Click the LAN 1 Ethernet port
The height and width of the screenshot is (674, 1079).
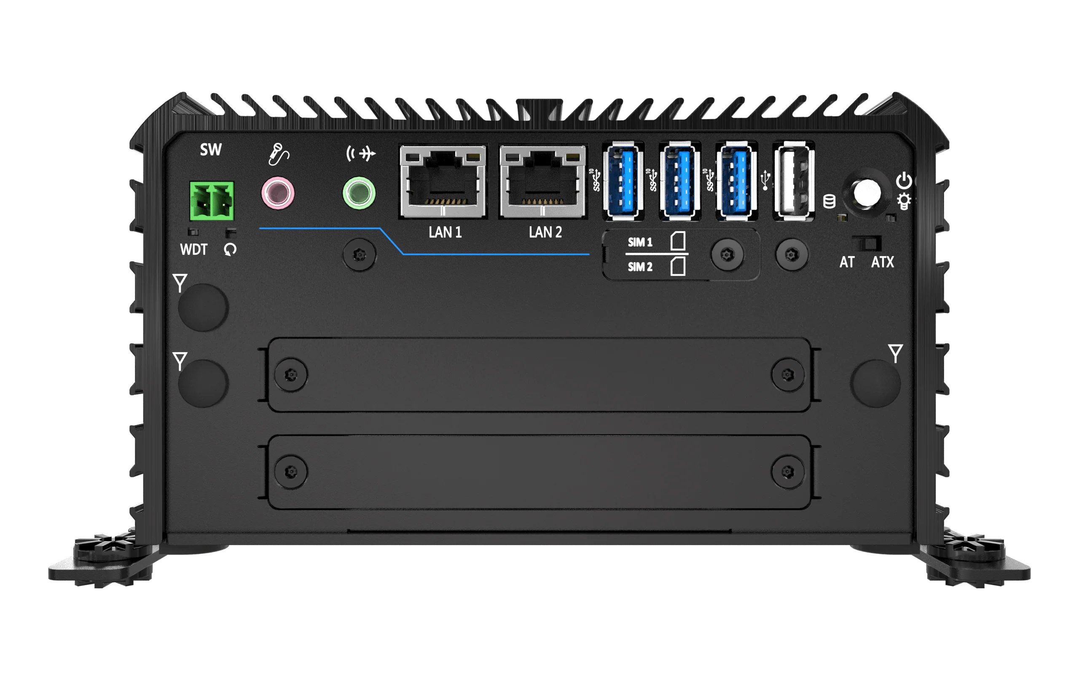[x=443, y=182]
